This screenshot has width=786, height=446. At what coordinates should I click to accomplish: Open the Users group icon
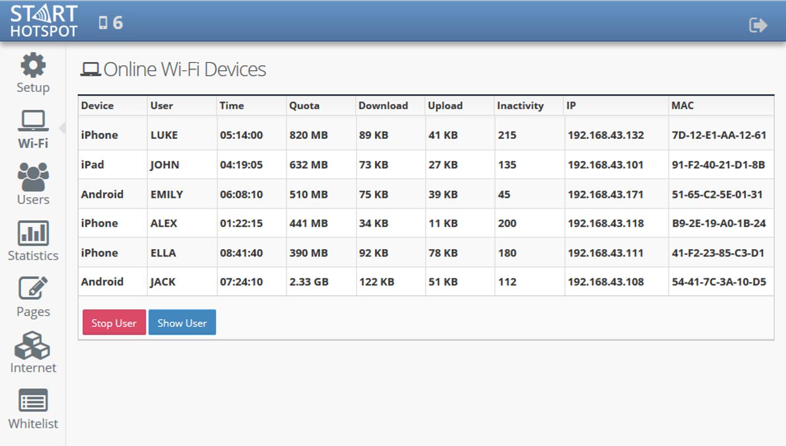coord(33,177)
